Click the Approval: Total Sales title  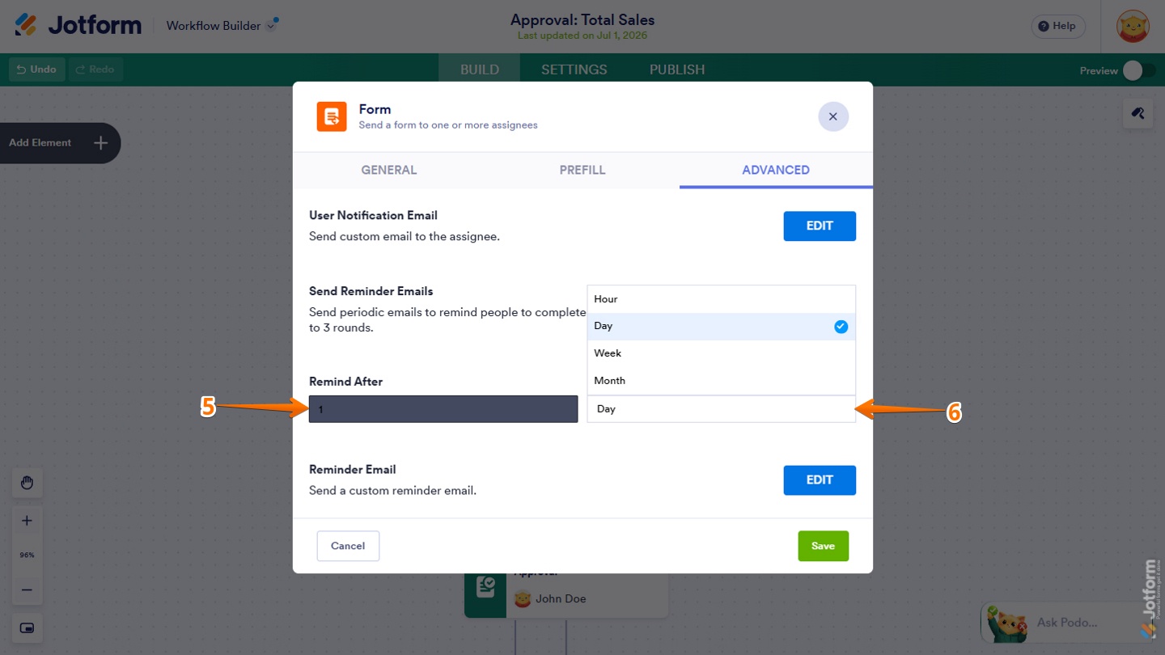pos(582,20)
